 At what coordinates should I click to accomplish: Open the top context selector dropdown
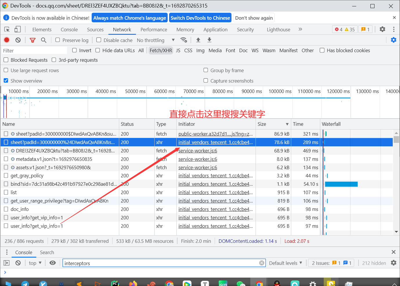click(35, 263)
